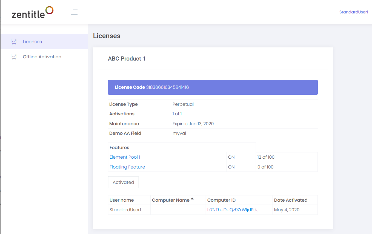Click the Maintenance label

[124, 124]
